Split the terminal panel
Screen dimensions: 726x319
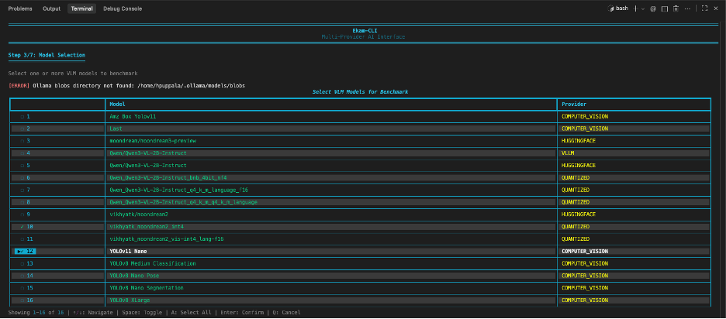click(x=665, y=9)
